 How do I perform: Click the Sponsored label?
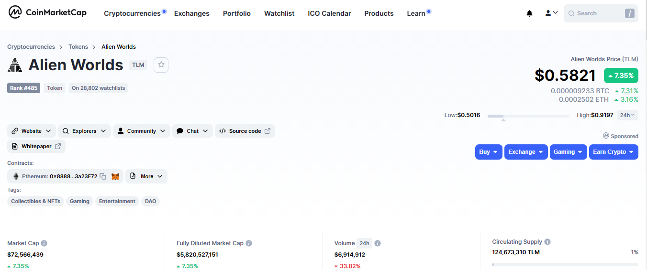coord(621,136)
